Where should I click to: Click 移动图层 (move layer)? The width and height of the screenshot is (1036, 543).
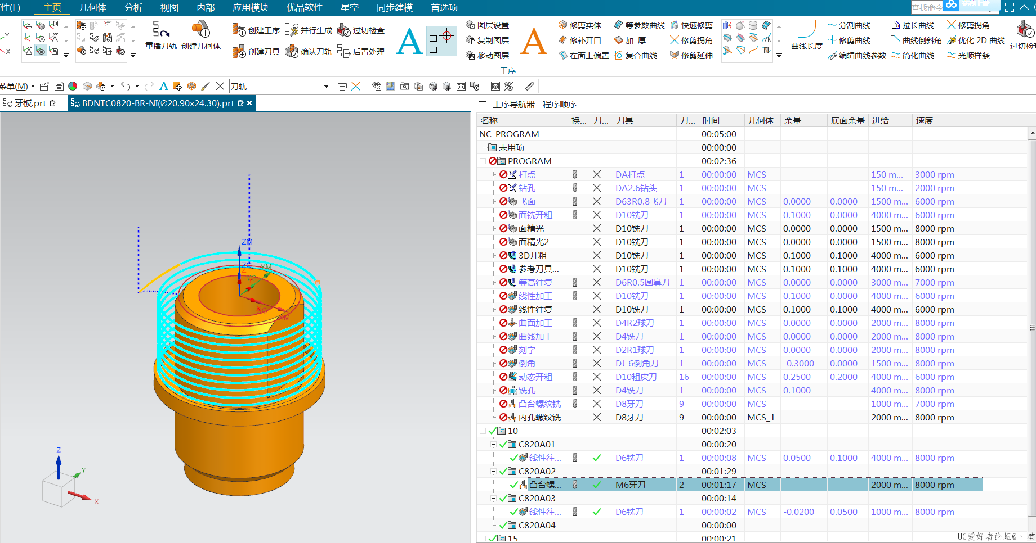click(488, 56)
